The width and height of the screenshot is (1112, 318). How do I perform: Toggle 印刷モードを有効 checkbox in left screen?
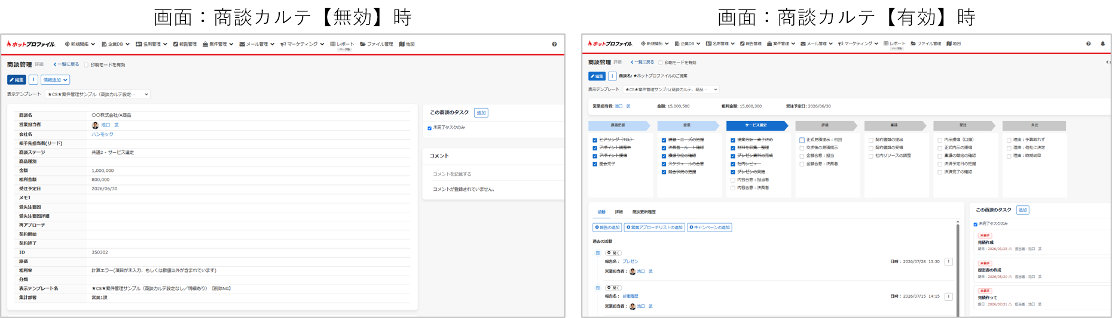pos(86,65)
